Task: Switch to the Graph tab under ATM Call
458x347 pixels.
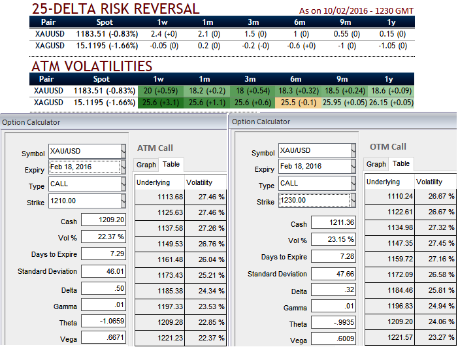Action: click(146, 165)
